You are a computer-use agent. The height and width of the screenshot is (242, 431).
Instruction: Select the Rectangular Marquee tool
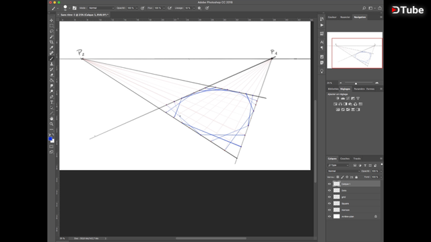[x=51, y=26]
